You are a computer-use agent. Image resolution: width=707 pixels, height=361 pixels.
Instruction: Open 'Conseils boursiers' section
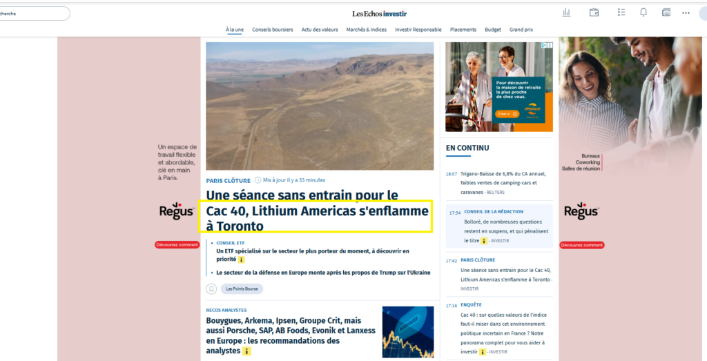tap(272, 30)
